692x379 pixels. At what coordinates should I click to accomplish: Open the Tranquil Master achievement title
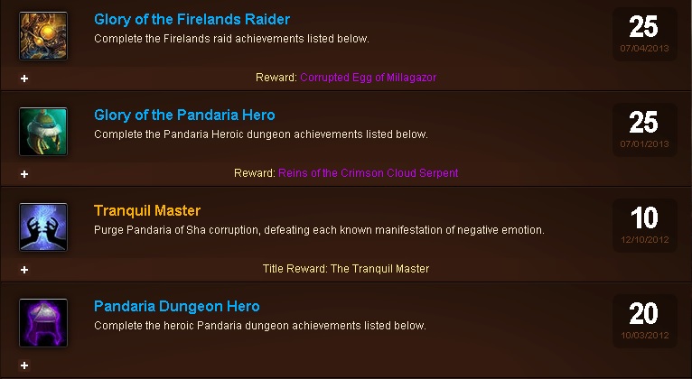(x=147, y=210)
